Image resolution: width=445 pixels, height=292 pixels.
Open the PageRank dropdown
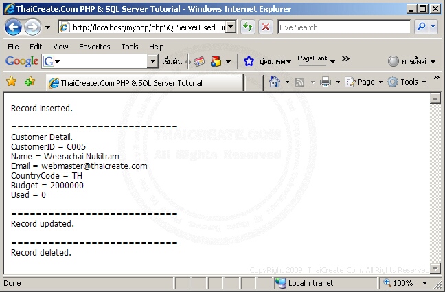[x=332, y=61]
